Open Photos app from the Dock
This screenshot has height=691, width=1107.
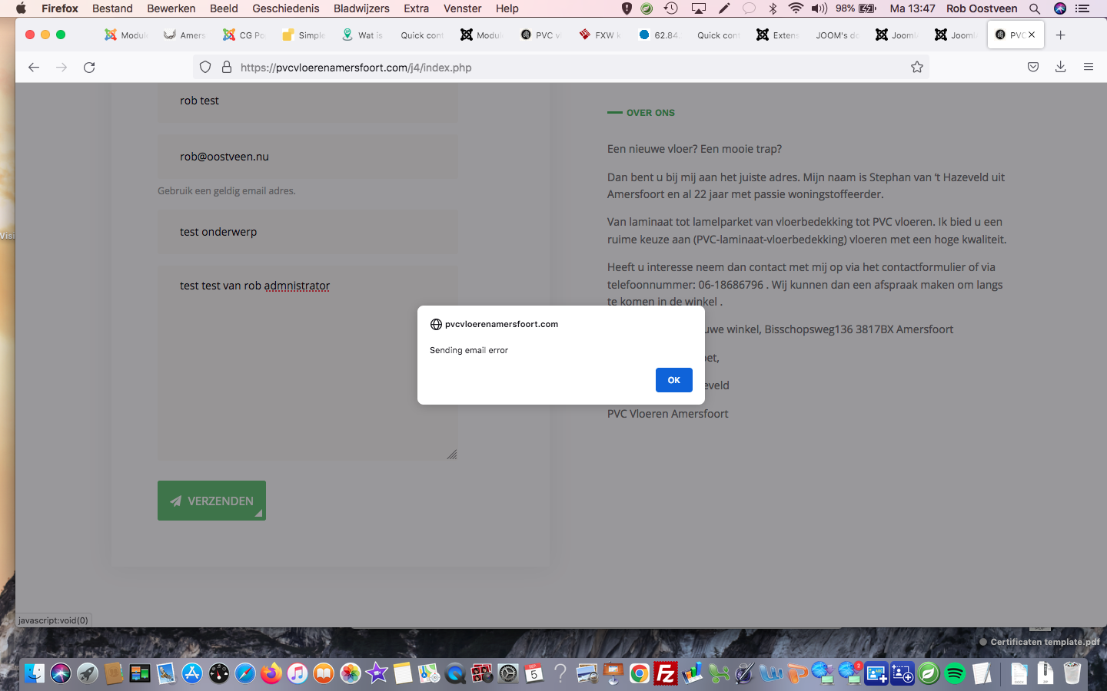point(351,673)
